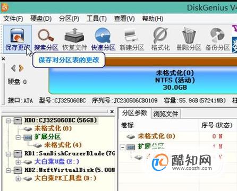Click 大白菜U盘 drive icon in tree
The image size is (237, 191).
point(28,162)
